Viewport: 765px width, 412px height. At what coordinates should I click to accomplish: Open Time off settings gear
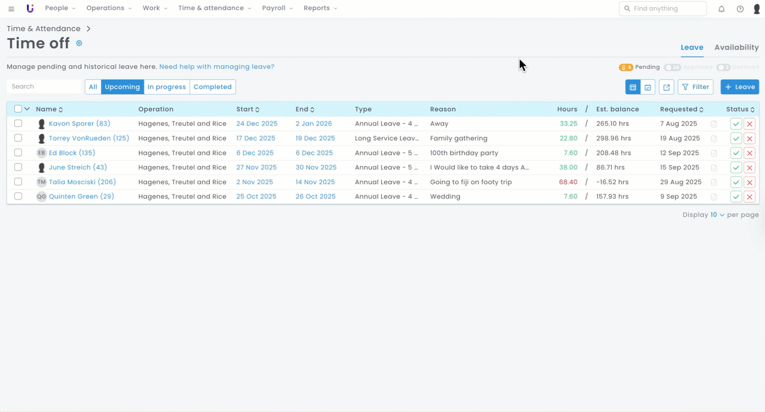[79, 44]
